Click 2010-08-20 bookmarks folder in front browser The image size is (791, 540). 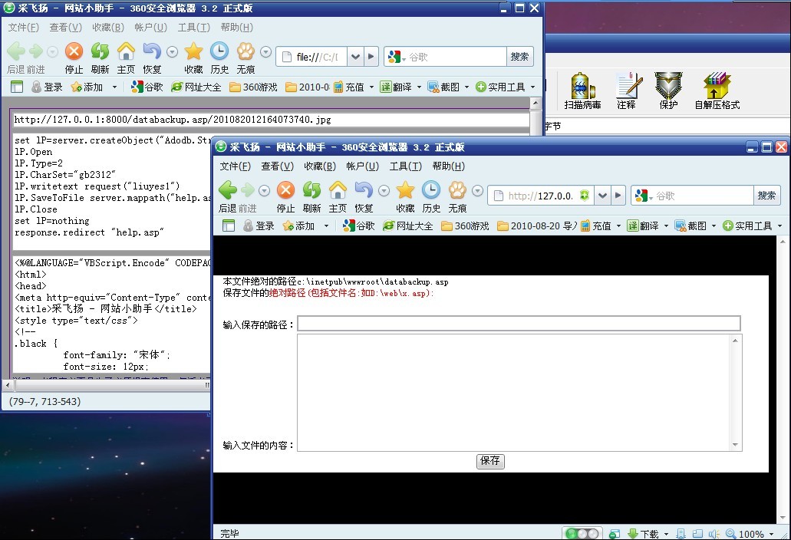pyautogui.click(x=537, y=226)
